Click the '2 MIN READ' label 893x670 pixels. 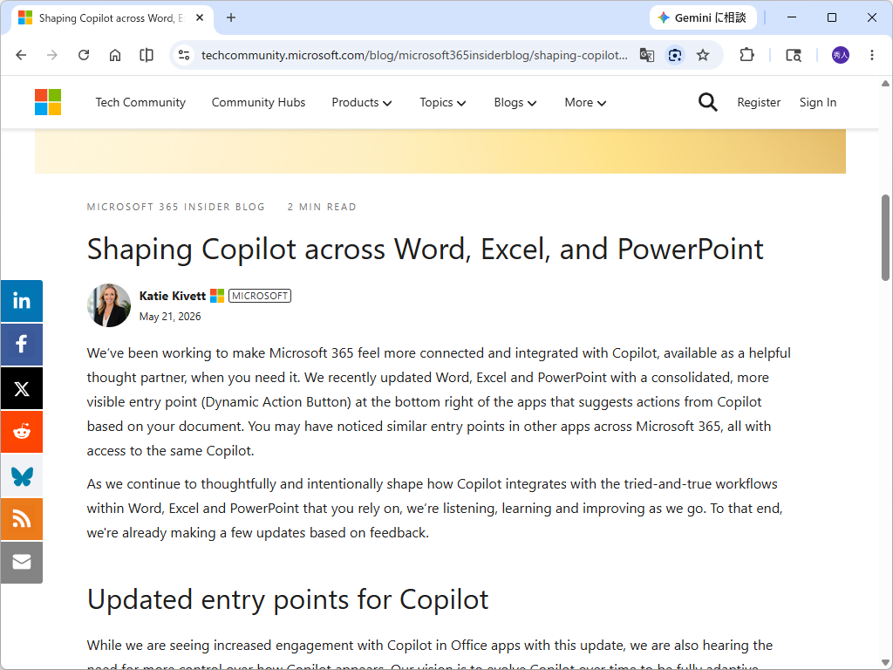point(322,207)
